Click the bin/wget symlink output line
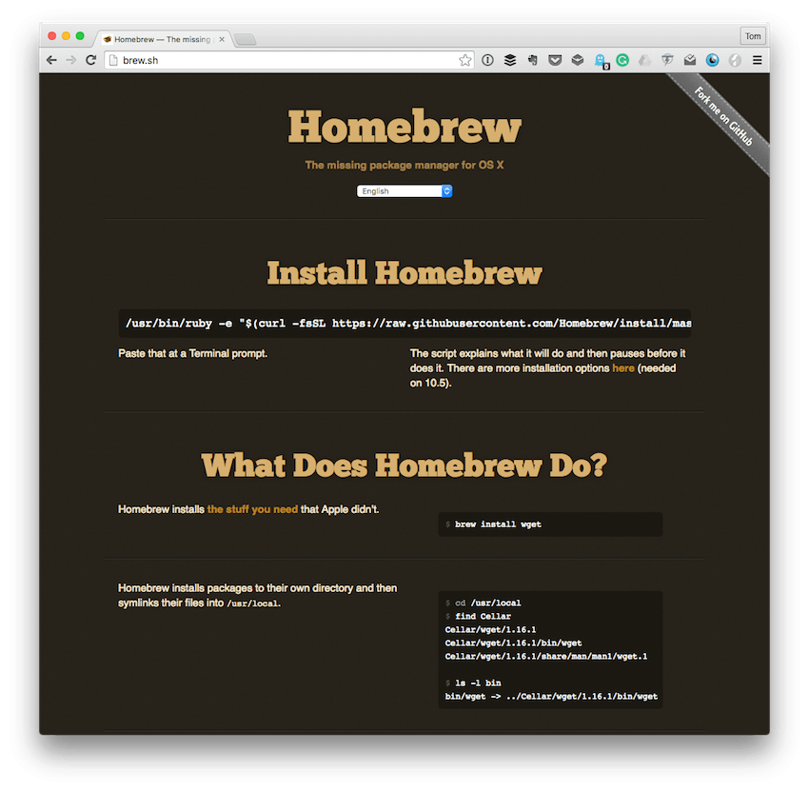809x791 pixels. click(x=551, y=696)
